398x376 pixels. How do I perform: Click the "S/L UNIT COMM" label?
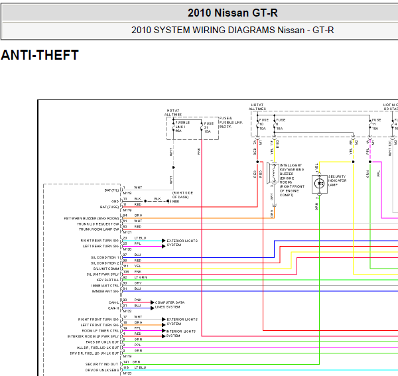[x=106, y=269]
